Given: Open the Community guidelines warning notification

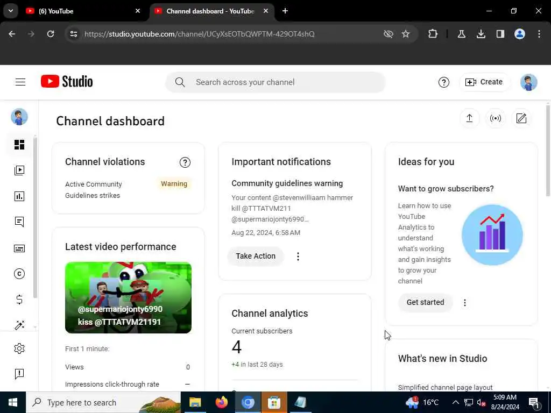Looking at the screenshot, I should point(287,183).
